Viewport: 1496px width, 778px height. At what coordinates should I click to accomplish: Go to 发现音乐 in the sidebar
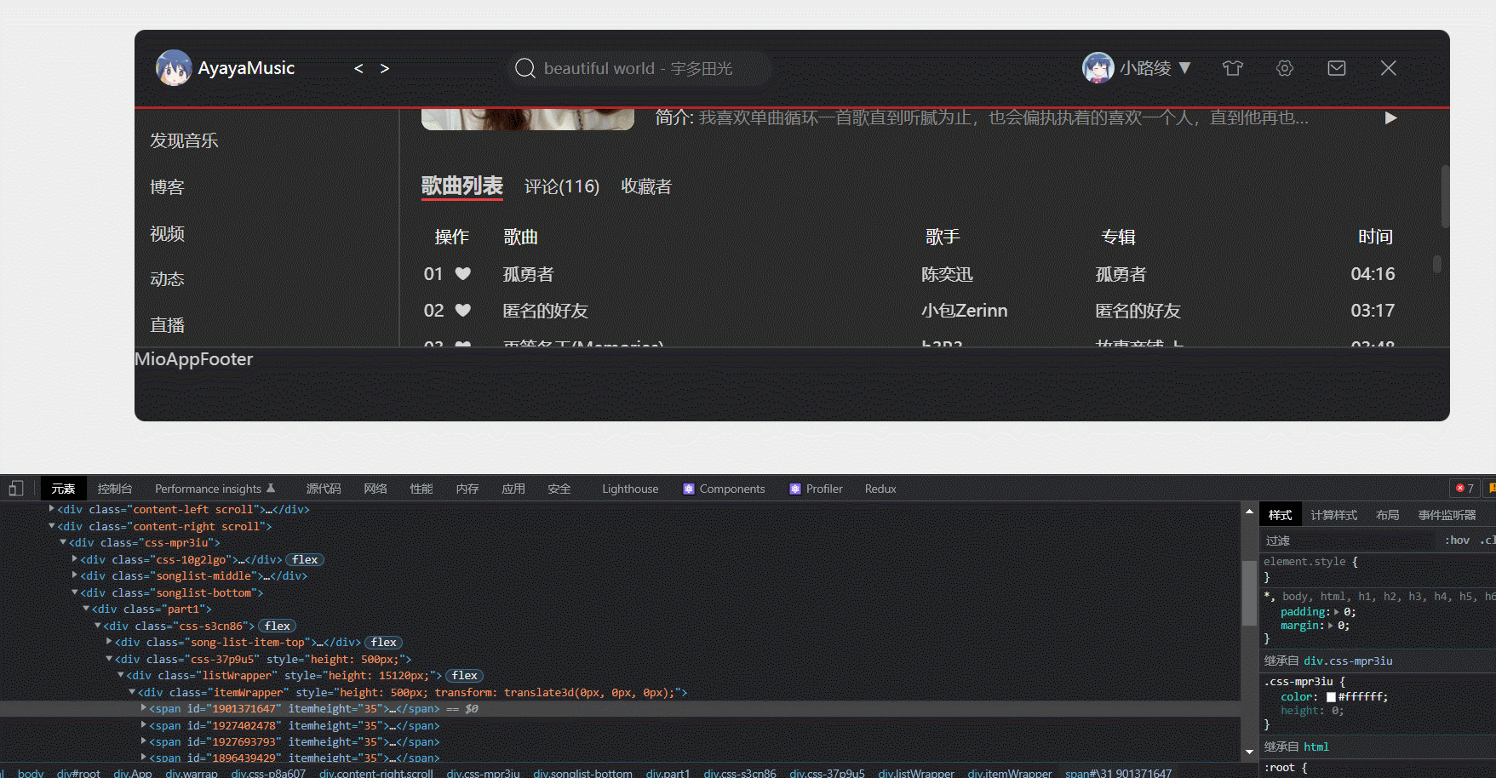[x=184, y=140]
